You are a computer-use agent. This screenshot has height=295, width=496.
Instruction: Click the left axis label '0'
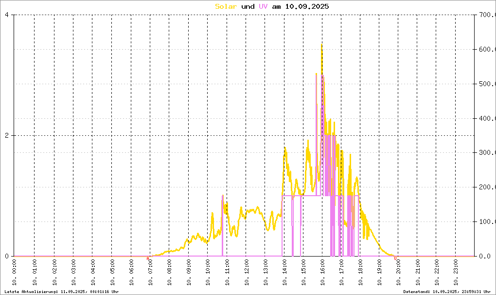[7, 256]
